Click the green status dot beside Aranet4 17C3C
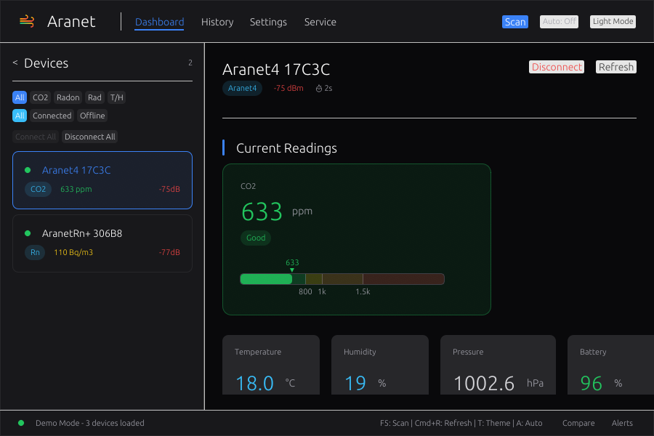The width and height of the screenshot is (654, 436). tap(28, 169)
